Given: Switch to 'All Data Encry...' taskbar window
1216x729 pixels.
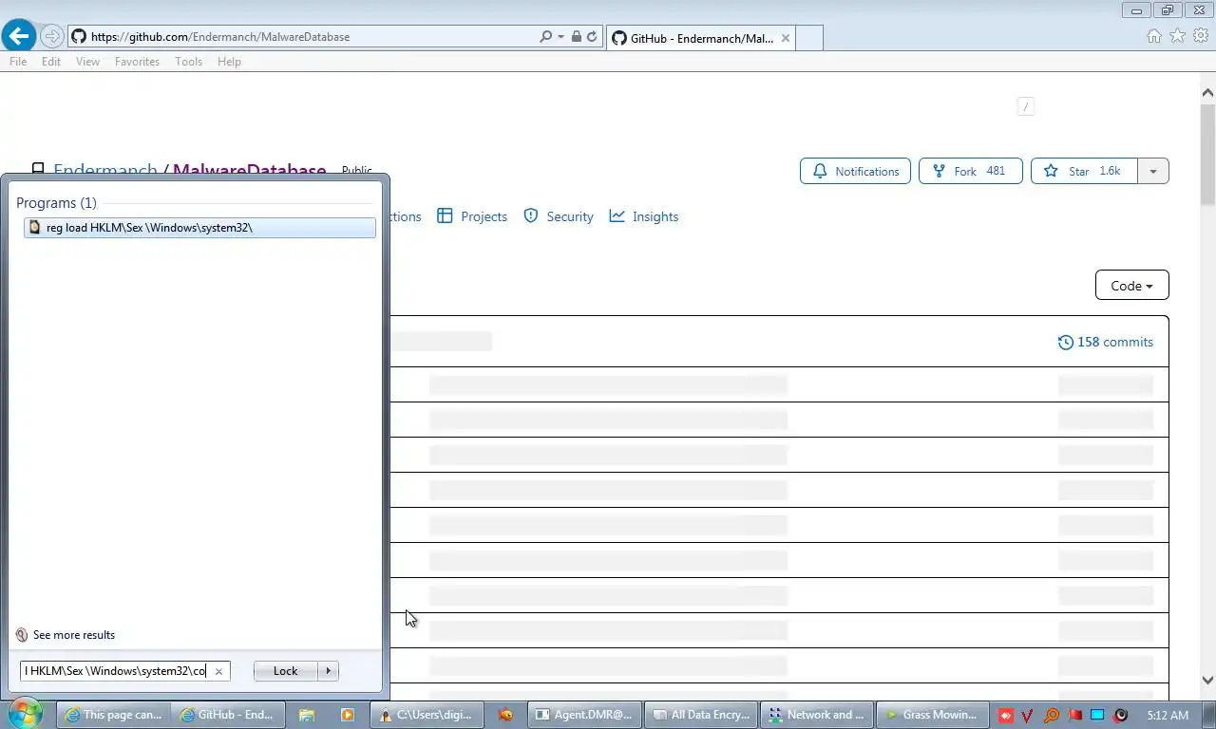Looking at the screenshot, I should click(701, 715).
